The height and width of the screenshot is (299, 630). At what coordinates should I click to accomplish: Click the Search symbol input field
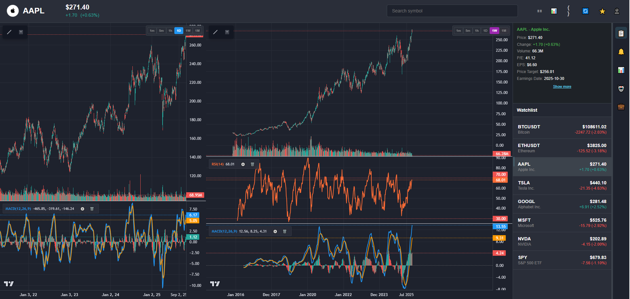point(452,11)
